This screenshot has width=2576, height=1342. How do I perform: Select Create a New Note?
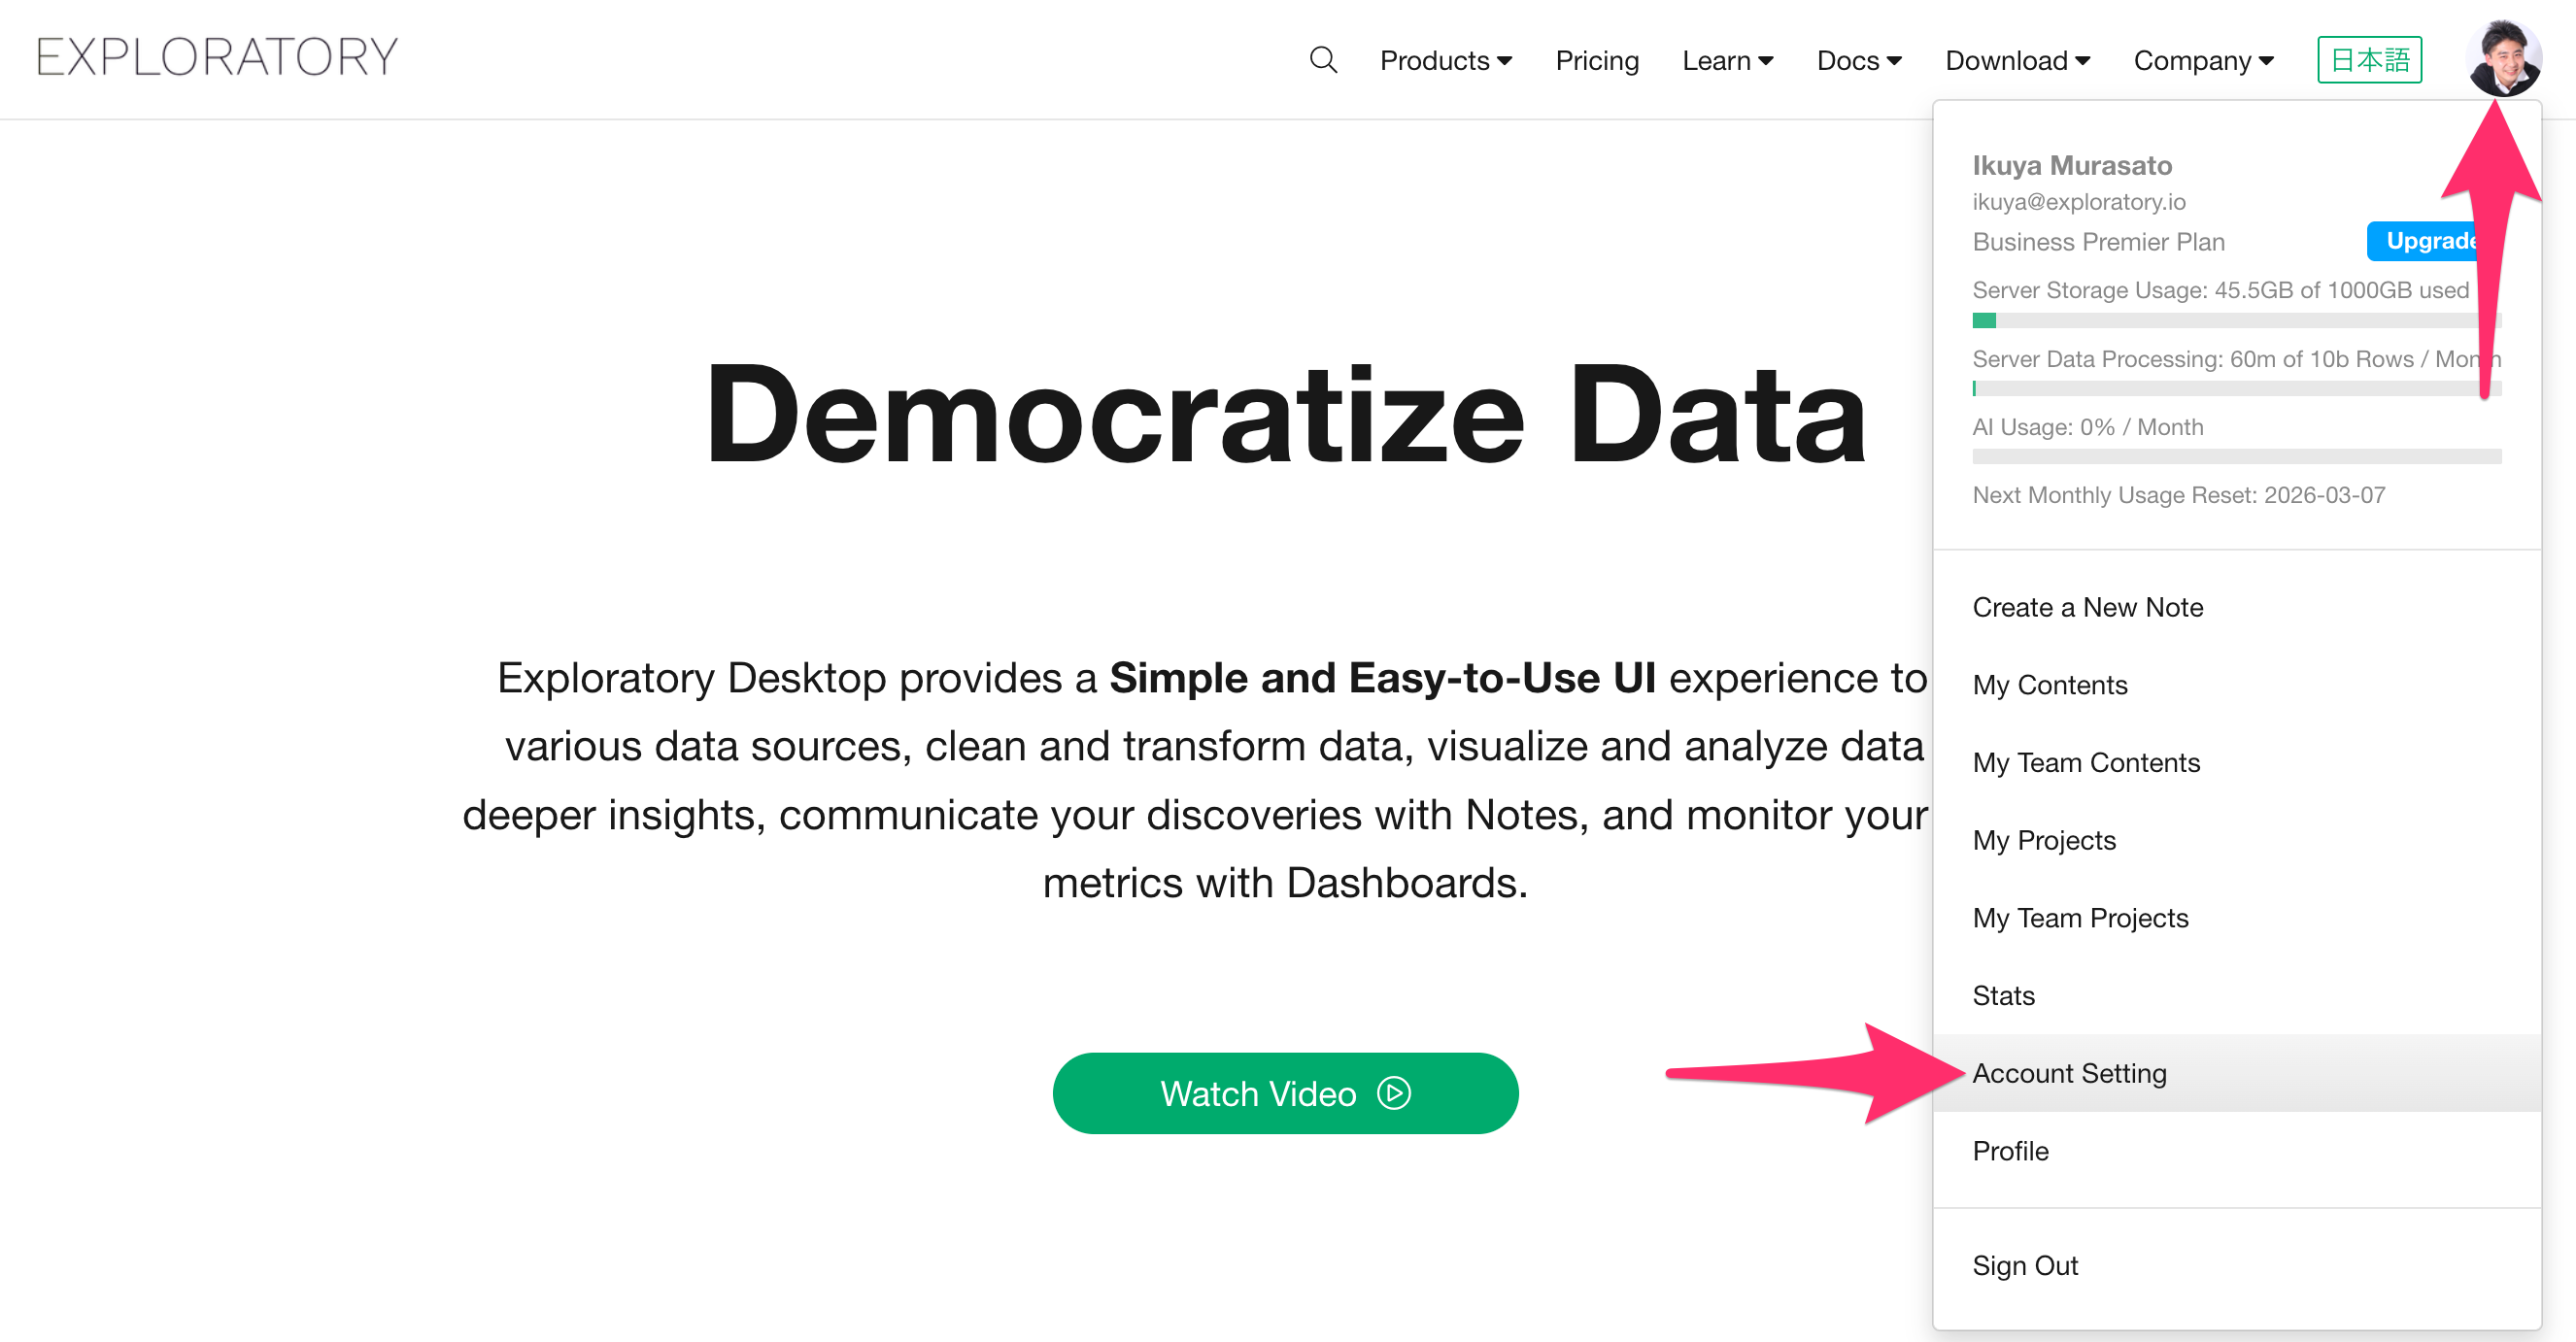tap(2087, 607)
